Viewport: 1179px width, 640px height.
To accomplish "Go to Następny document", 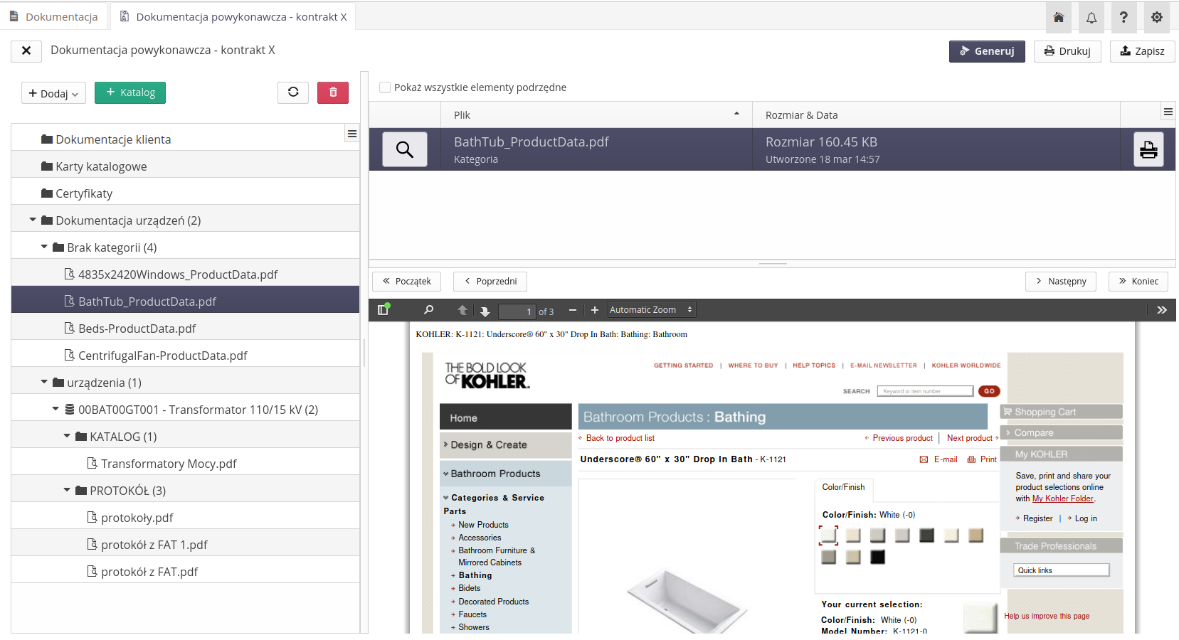I will click(1060, 282).
